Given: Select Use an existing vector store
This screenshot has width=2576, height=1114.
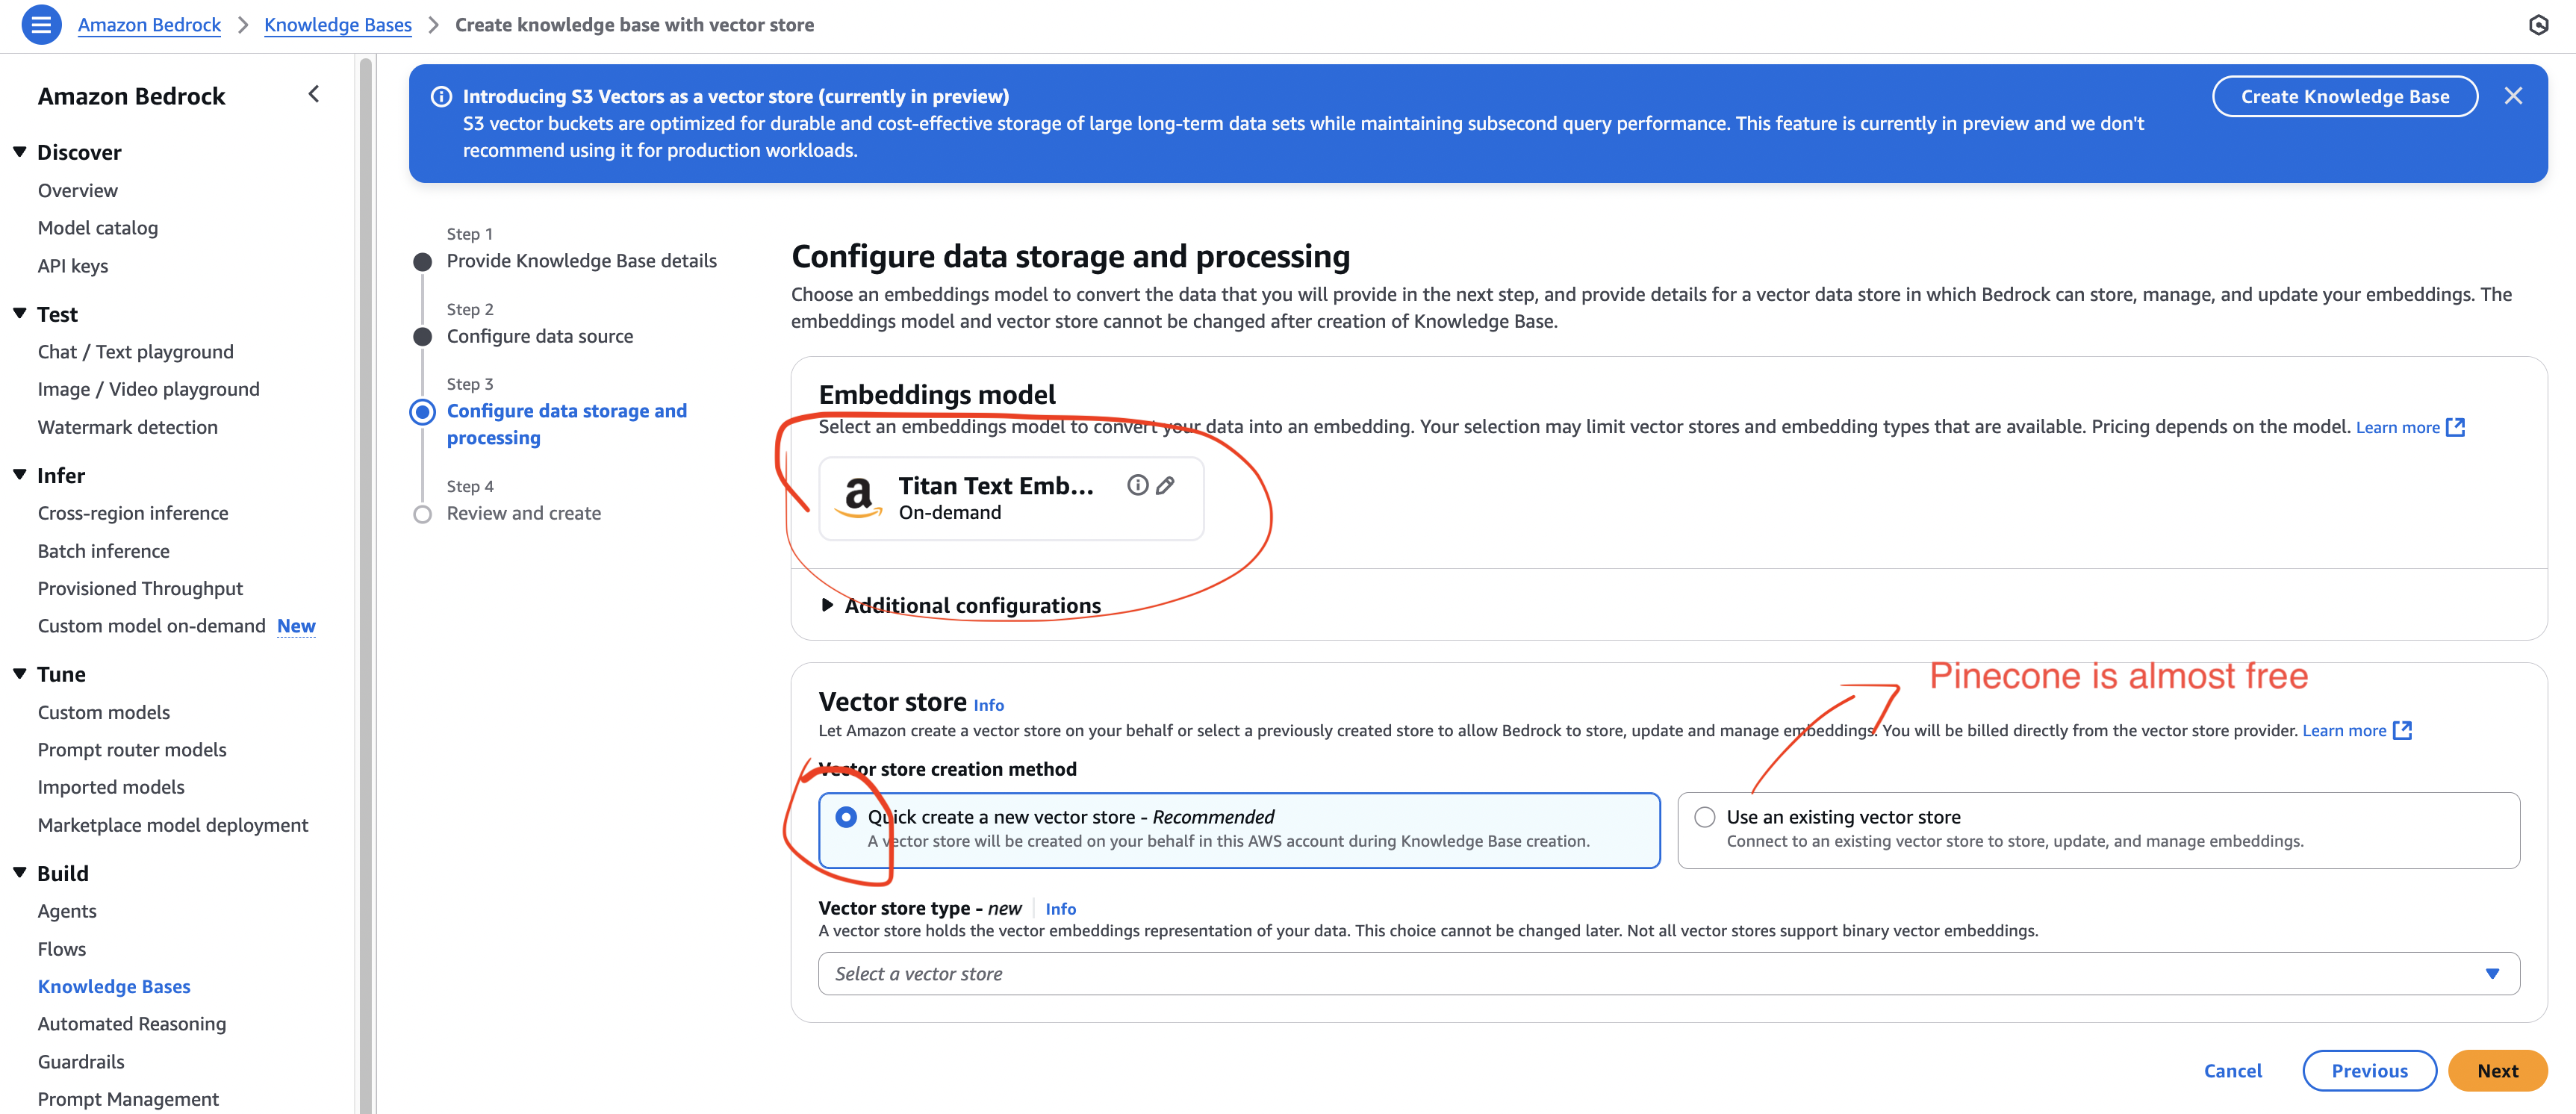Looking at the screenshot, I should [1705, 817].
